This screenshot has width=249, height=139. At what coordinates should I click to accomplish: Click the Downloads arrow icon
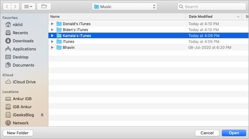(8, 41)
